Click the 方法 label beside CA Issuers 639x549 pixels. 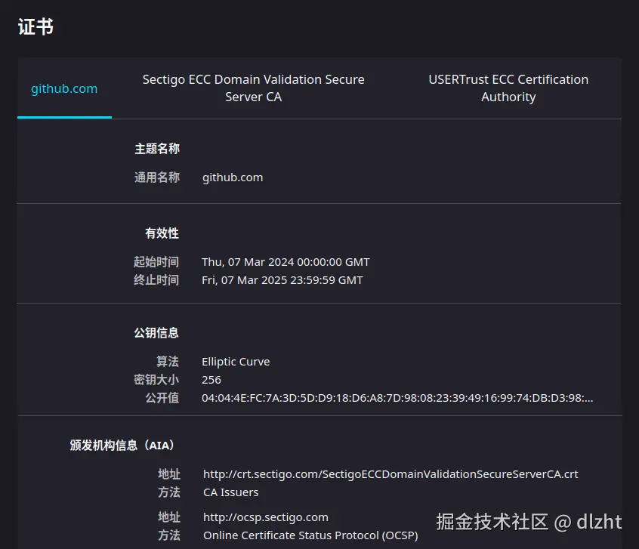(169, 492)
